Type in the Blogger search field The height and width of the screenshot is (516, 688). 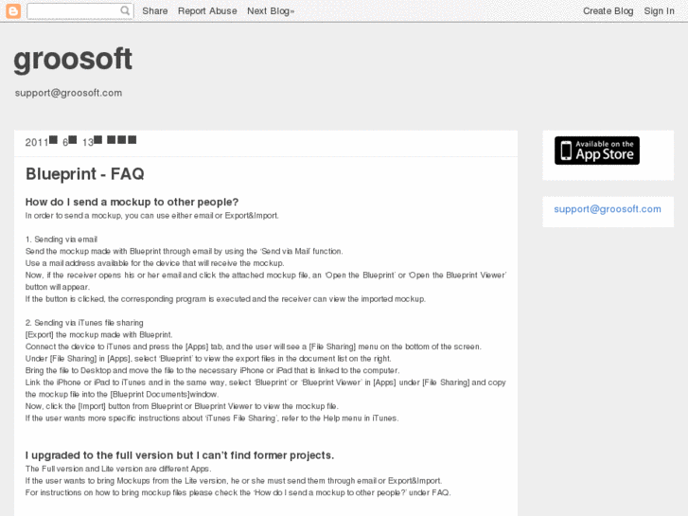(74, 11)
